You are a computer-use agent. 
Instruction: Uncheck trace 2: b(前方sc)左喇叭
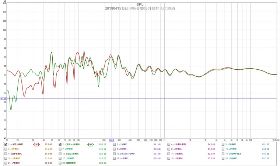tap(60, 144)
